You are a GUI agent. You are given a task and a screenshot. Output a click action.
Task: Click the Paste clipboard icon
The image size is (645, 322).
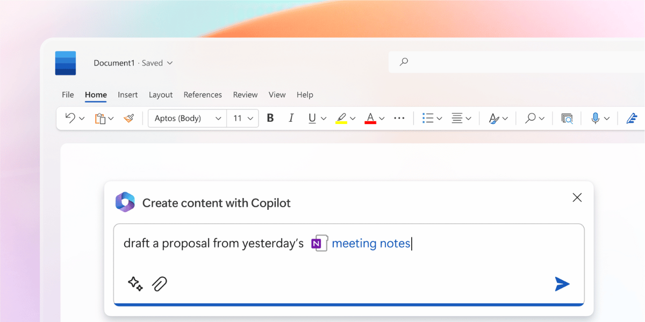pos(100,119)
